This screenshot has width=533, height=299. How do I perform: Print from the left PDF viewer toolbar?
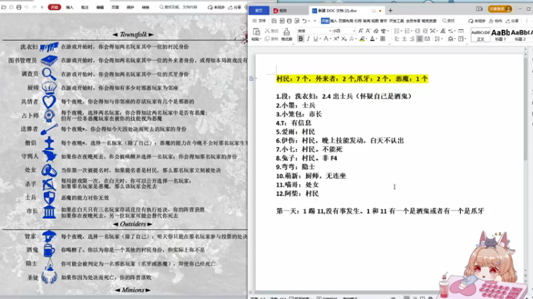click(19, 7)
